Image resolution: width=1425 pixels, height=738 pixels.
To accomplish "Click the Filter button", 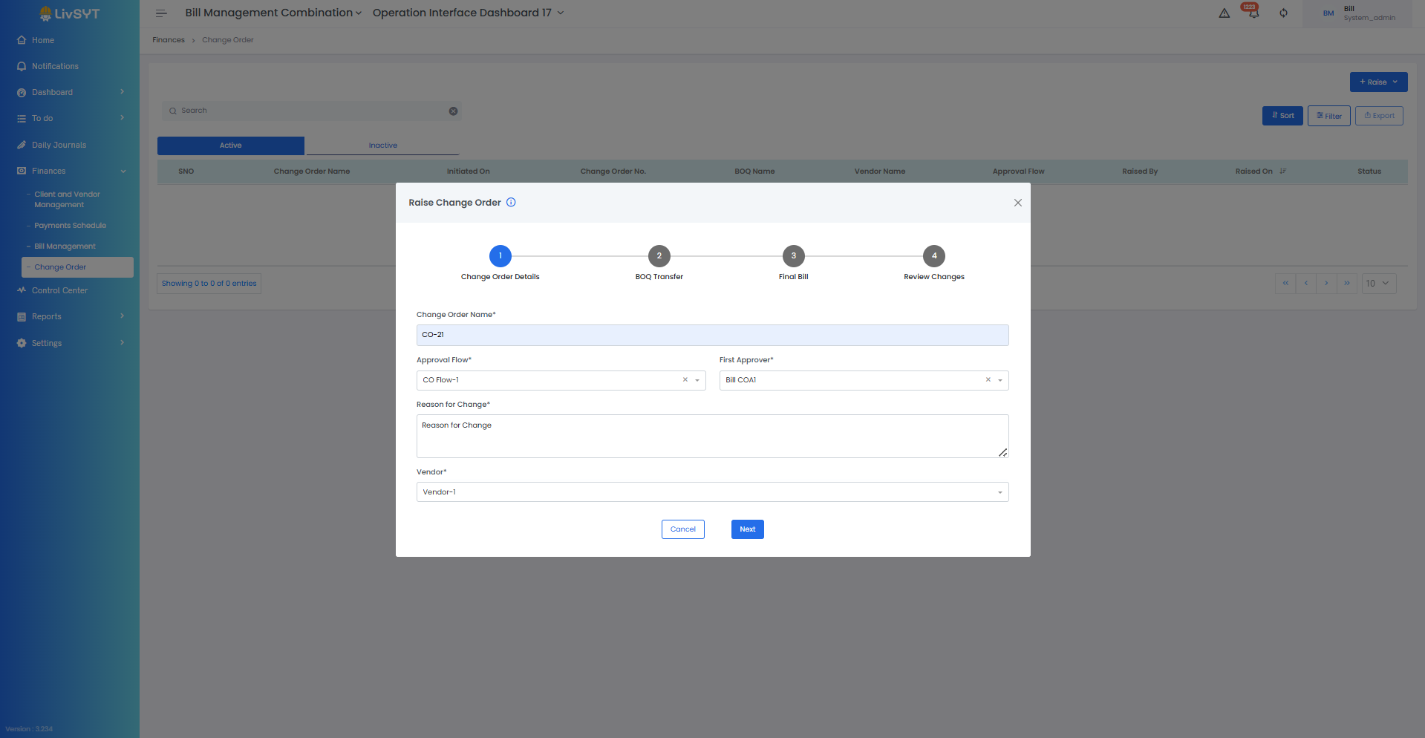I will click(1329, 116).
